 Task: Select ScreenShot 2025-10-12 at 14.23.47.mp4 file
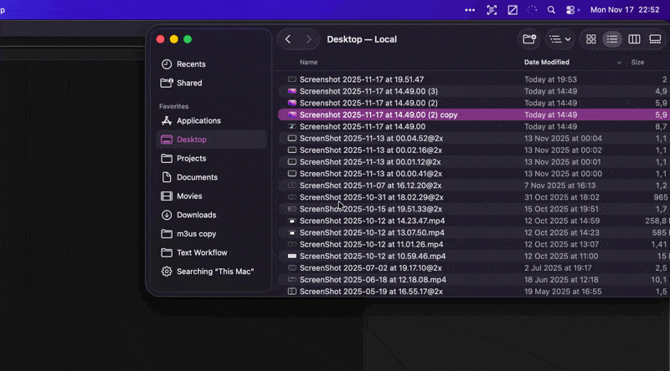click(371, 221)
